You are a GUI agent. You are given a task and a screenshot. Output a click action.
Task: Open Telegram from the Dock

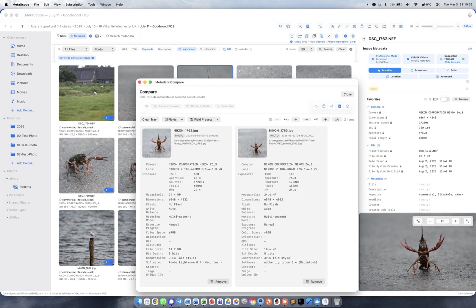tap(179, 302)
